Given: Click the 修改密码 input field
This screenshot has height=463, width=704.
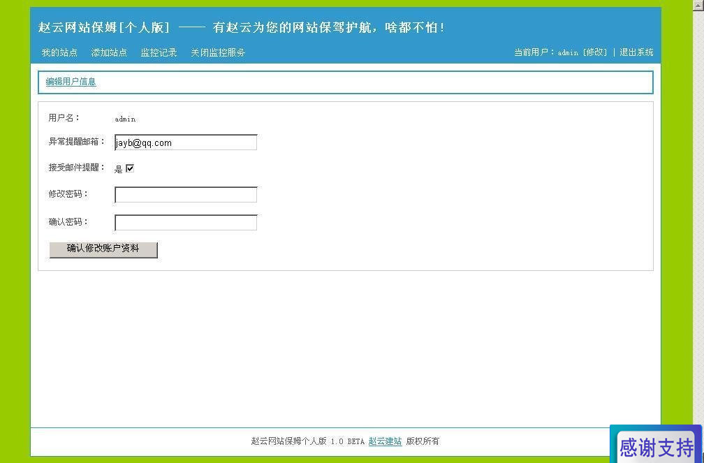Looking at the screenshot, I should [x=186, y=195].
